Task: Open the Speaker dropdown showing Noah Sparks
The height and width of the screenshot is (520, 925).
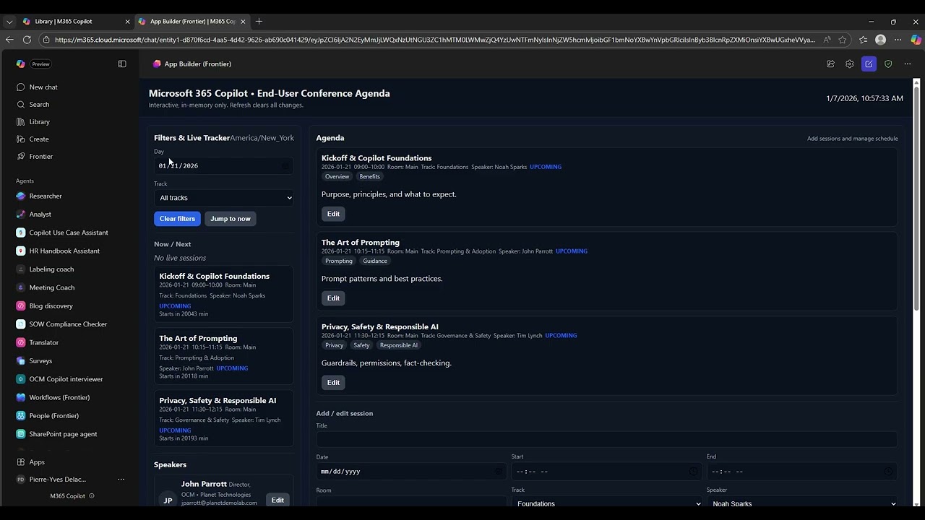Action: click(803, 503)
